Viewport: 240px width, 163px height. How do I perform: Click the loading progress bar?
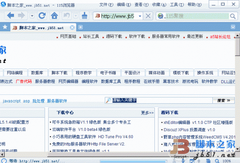click(x=133, y=161)
